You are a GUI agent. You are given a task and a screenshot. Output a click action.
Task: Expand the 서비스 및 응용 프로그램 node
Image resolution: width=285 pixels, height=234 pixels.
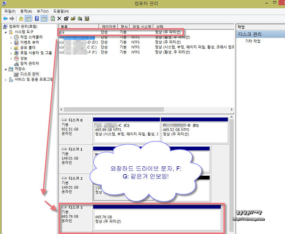5,79
